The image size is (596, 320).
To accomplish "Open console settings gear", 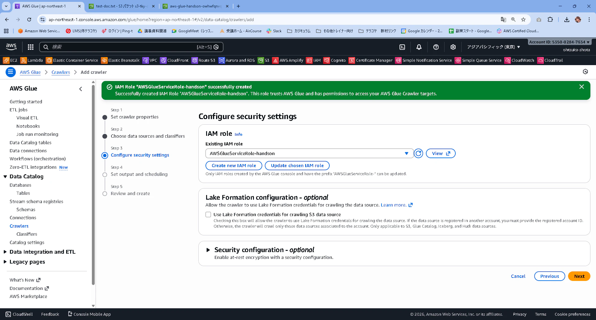I will pyautogui.click(x=453, y=47).
